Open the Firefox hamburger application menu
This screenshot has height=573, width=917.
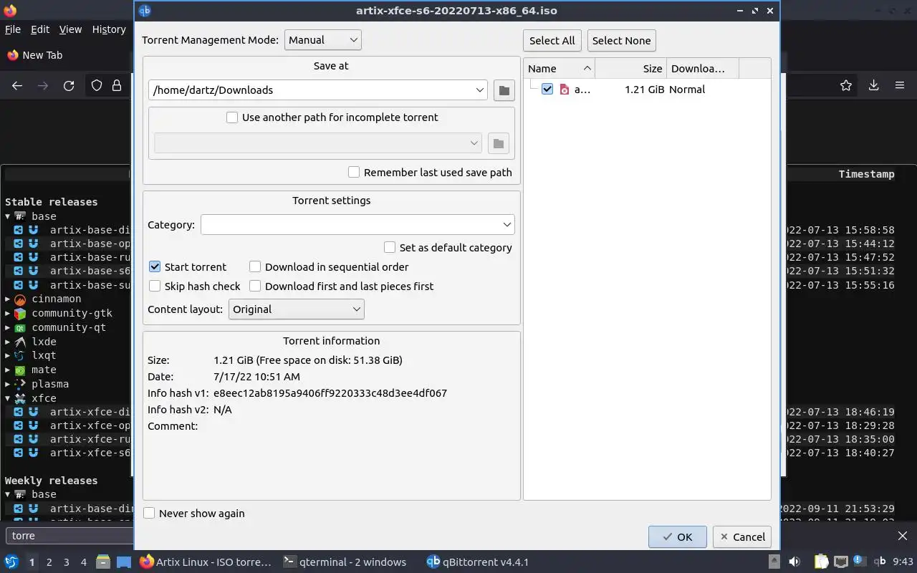tap(900, 86)
